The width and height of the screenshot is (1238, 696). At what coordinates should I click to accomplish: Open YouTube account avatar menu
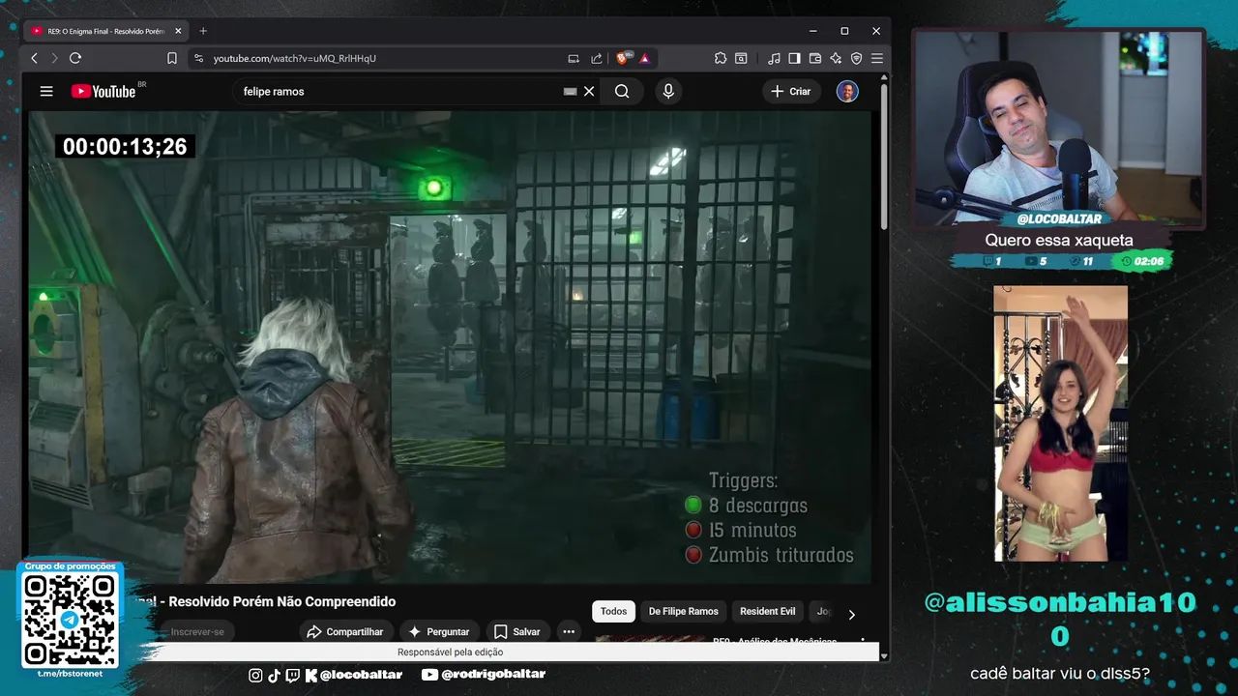[x=847, y=91]
